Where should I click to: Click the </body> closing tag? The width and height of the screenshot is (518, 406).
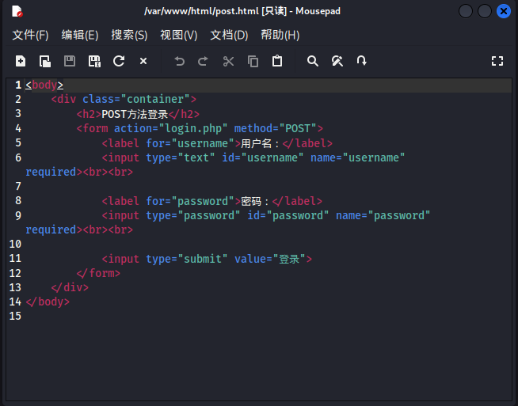click(48, 302)
